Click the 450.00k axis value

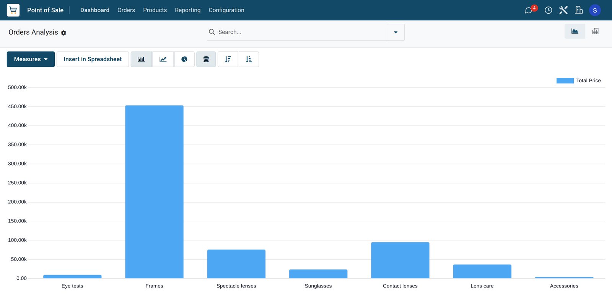(x=17, y=107)
